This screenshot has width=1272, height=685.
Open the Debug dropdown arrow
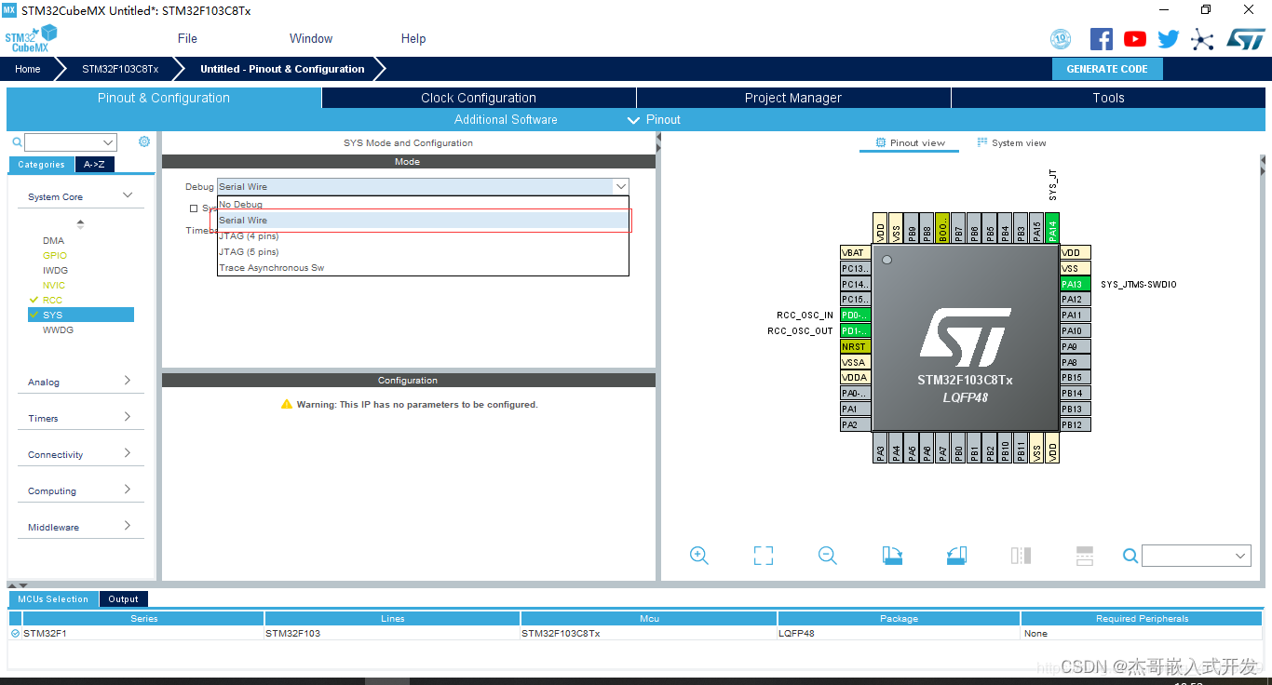[620, 186]
